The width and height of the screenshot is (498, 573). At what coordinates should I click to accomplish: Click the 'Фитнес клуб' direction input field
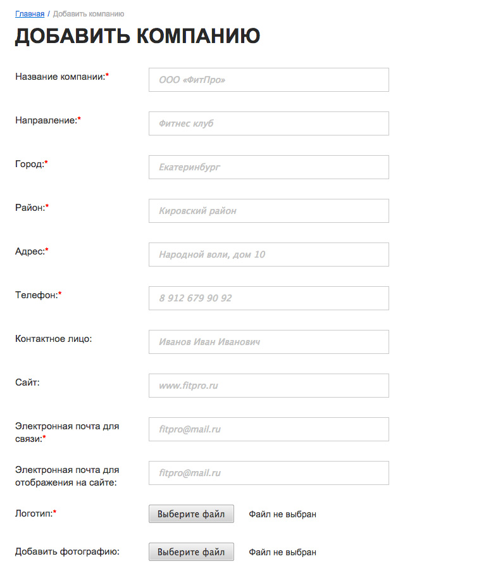tap(268, 123)
